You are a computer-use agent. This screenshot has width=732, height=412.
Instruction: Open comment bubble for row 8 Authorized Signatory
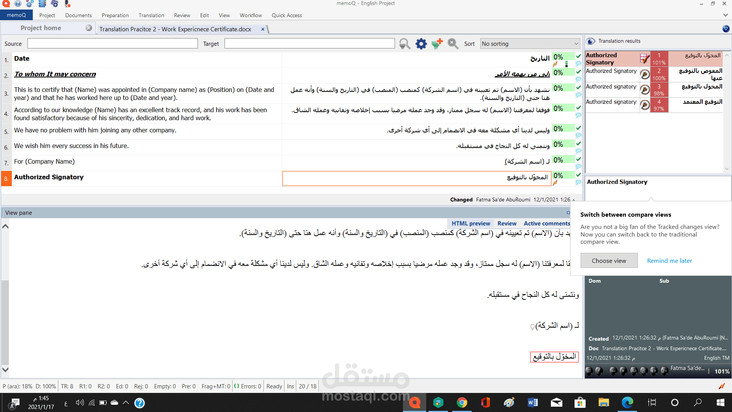click(578, 182)
